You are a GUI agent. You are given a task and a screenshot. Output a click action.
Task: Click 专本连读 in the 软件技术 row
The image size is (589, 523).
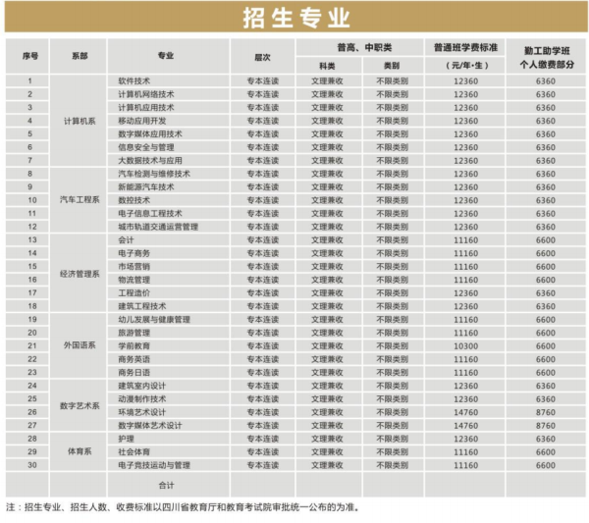pos(262,81)
